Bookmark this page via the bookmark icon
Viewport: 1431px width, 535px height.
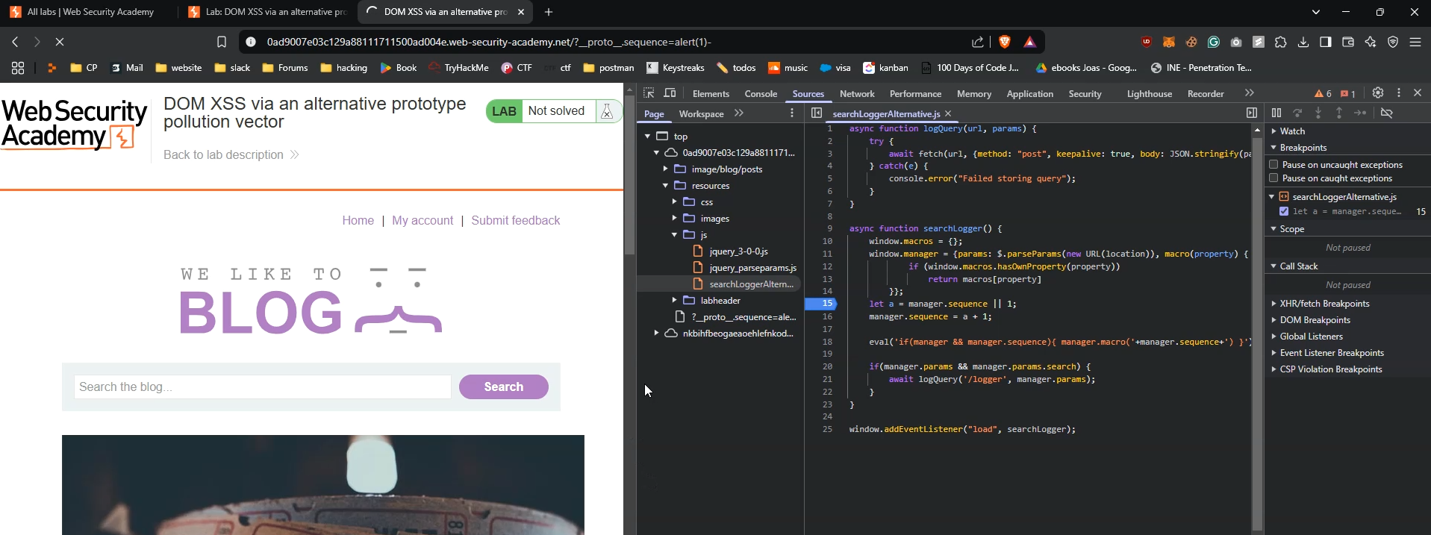(x=222, y=43)
